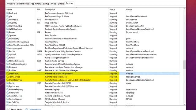196x110 pixels.
Task: Click the QWAVE service icon
Action: click(7, 54)
